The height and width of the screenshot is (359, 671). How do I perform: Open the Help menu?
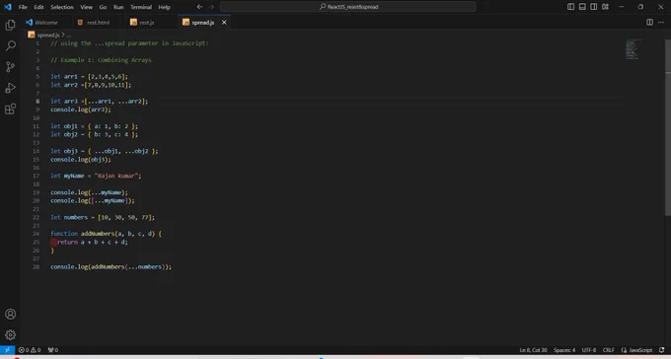[165, 7]
